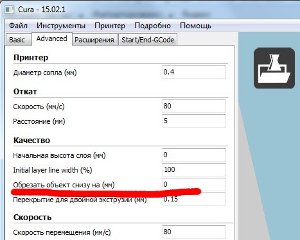
Task: Click the Скорость перемещения input field
Action: [x=194, y=232]
